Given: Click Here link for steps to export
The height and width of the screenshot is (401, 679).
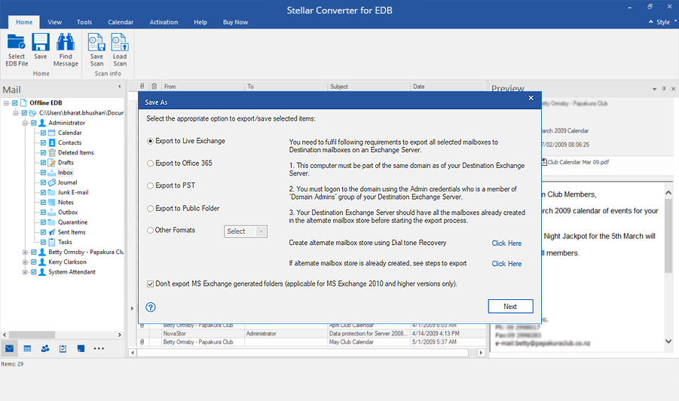Looking at the screenshot, I should point(506,264).
